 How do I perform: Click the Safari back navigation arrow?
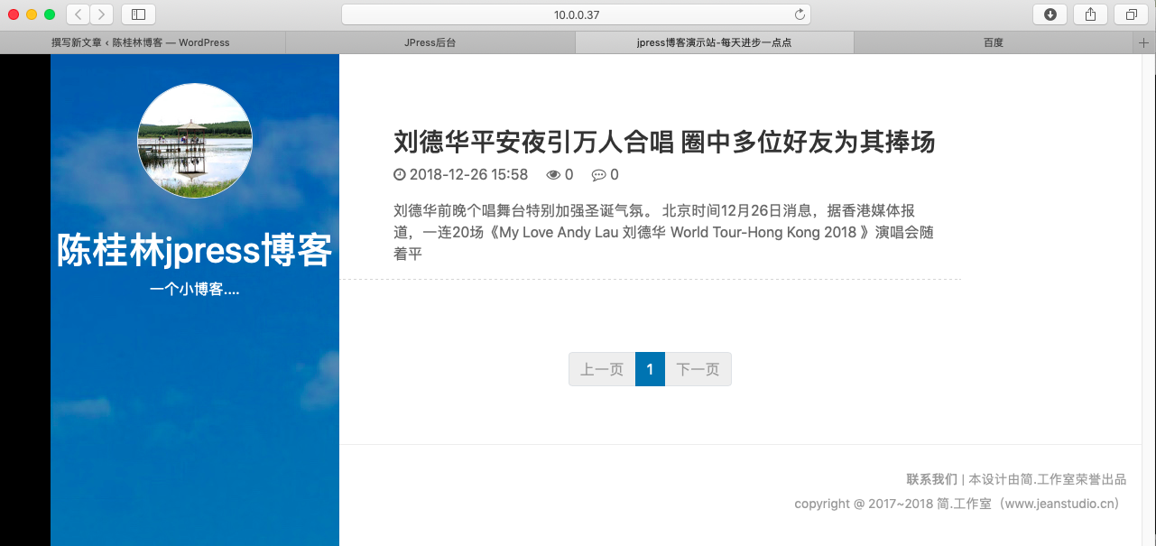pos(78,14)
